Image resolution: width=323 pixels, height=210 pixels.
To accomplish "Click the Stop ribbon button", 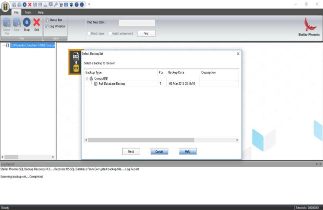I will click(x=27, y=24).
